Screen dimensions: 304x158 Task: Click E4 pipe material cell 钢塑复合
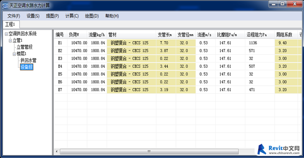tap(131, 66)
